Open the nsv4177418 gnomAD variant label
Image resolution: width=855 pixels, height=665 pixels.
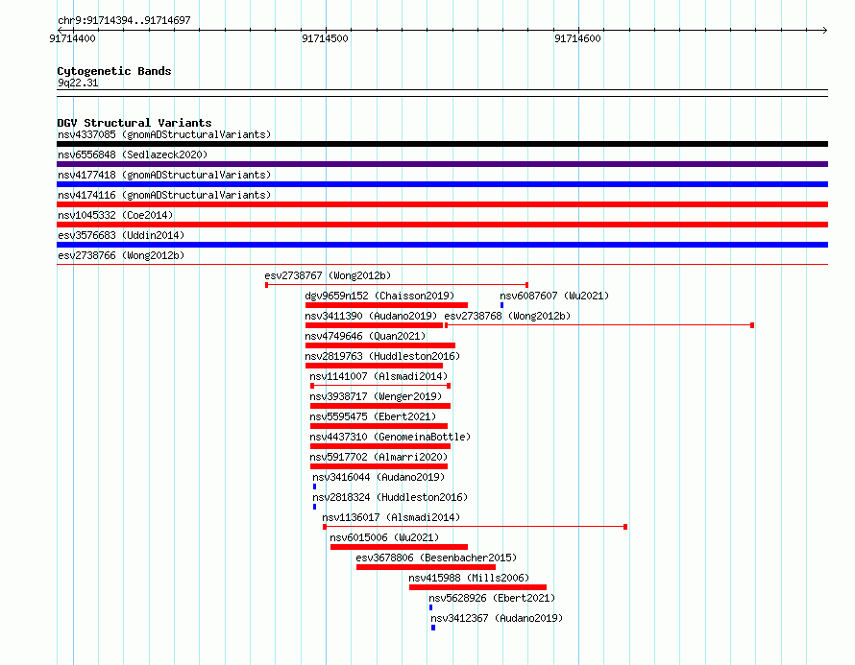coord(164,175)
